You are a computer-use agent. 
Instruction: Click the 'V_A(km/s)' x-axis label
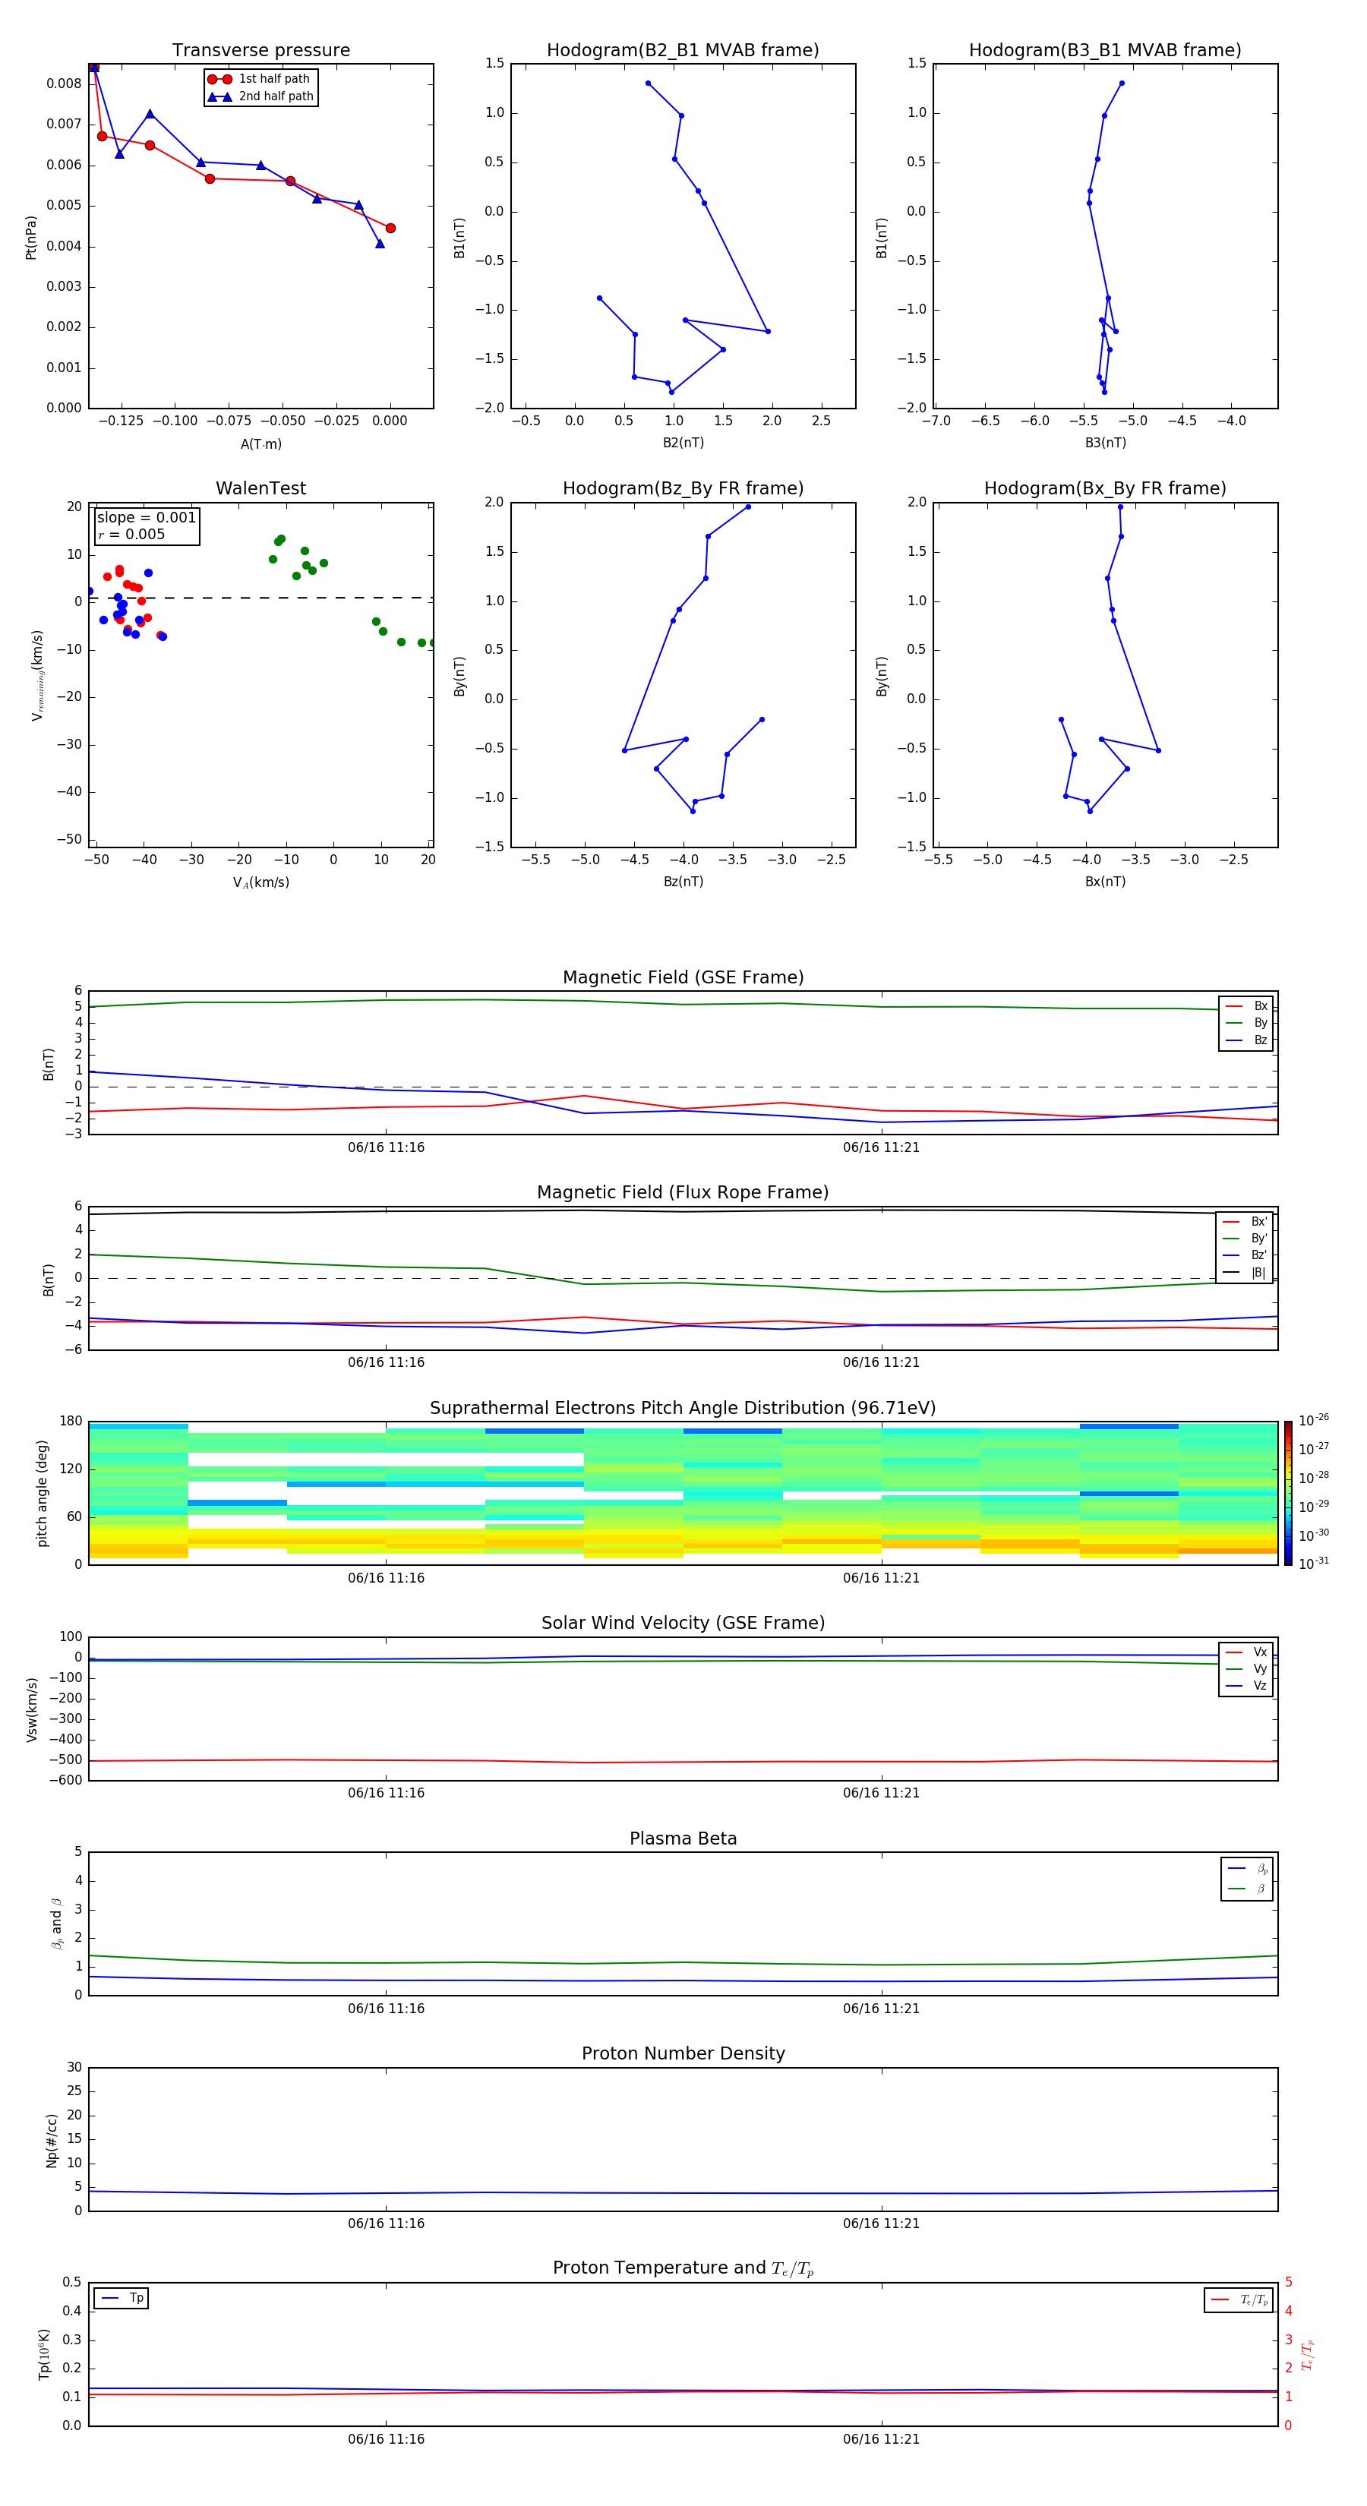(x=260, y=882)
